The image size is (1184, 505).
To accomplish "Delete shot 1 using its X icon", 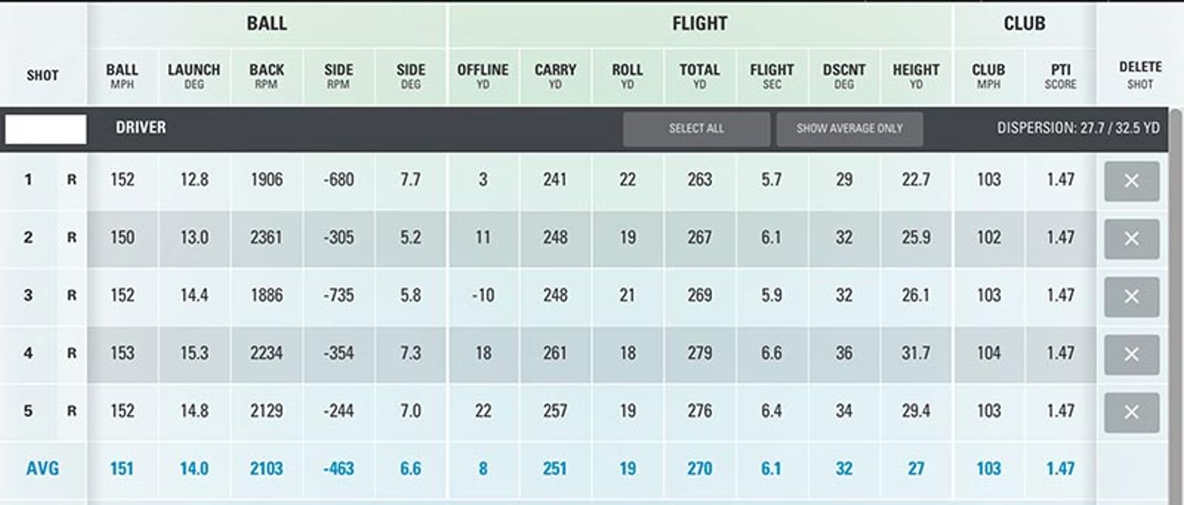I will [x=1132, y=180].
